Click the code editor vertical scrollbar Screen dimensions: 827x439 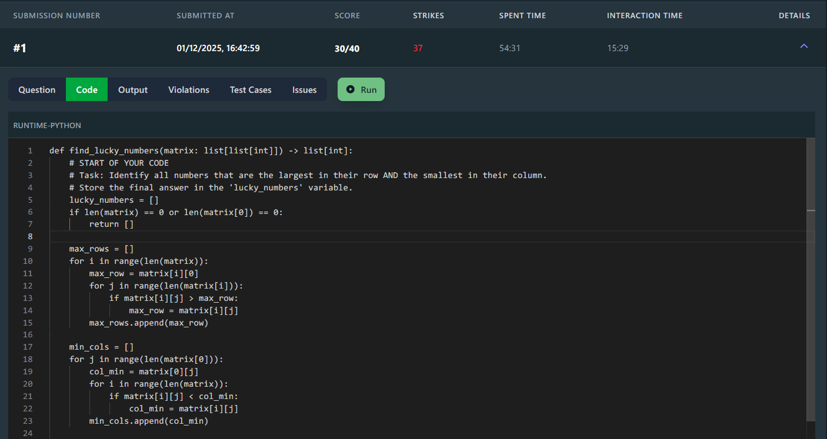click(811, 279)
